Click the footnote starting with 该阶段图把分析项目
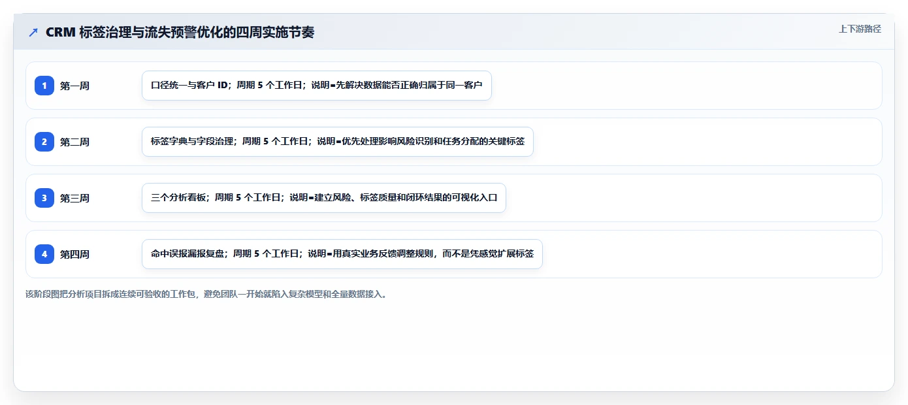Viewport: 908px width, 405px height. coord(208,295)
